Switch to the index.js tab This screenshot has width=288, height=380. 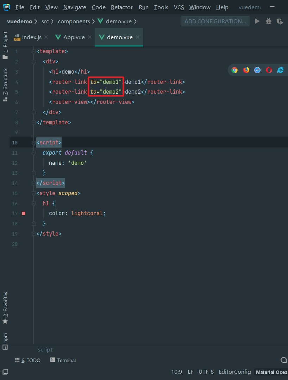tap(31, 37)
